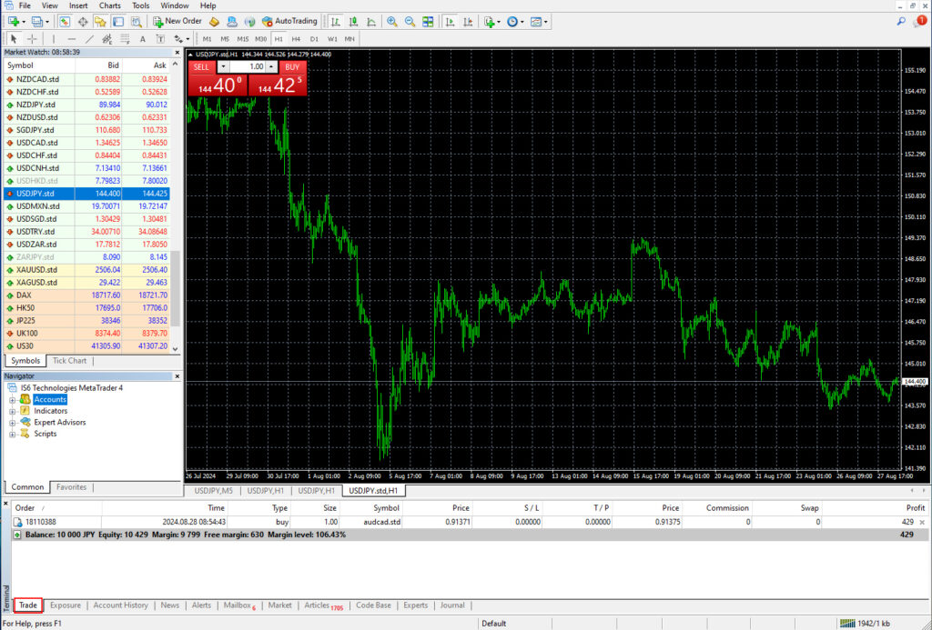The image size is (932, 630).
Task: Open the Favorites tab in Navigator
Action: tap(71, 487)
